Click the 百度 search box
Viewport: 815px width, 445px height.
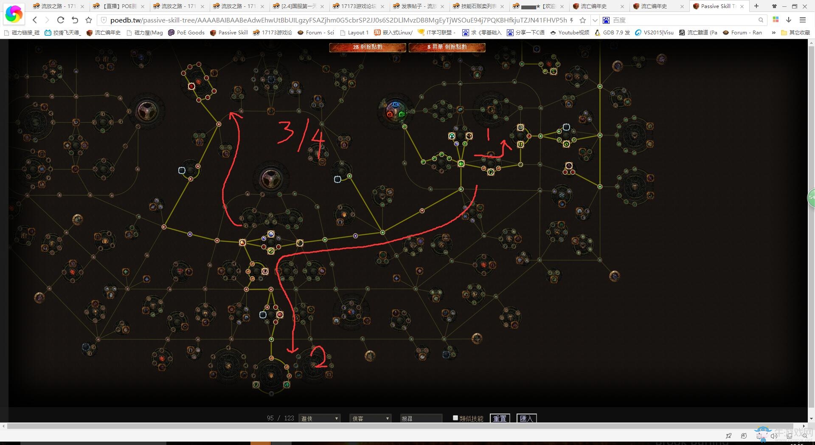(683, 20)
